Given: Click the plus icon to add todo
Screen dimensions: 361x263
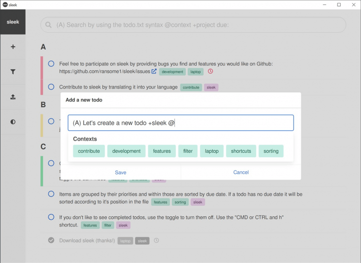Looking at the screenshot, I should coord(13,47).
